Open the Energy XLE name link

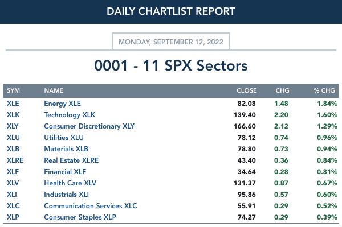(x=62, y=104)
